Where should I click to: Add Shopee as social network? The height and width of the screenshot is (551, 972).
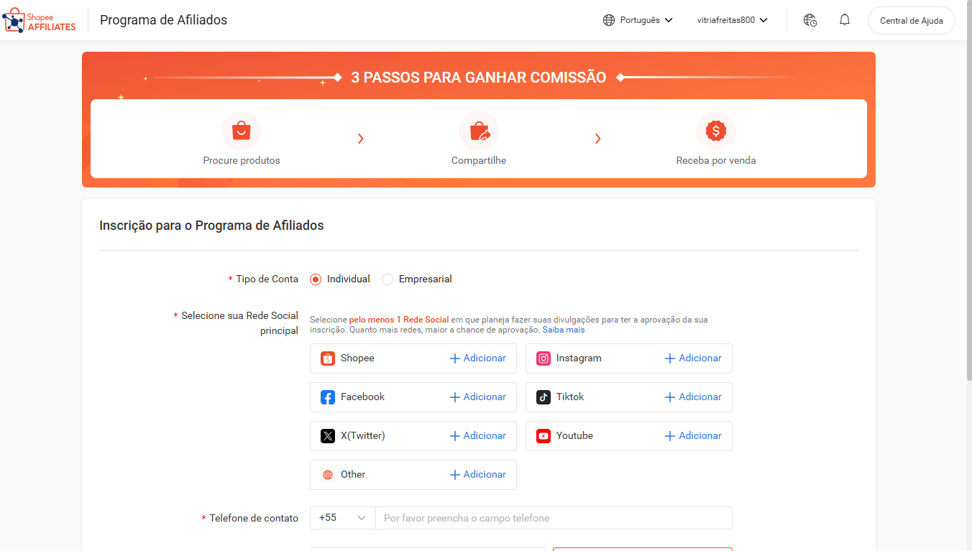coord(477,358)
